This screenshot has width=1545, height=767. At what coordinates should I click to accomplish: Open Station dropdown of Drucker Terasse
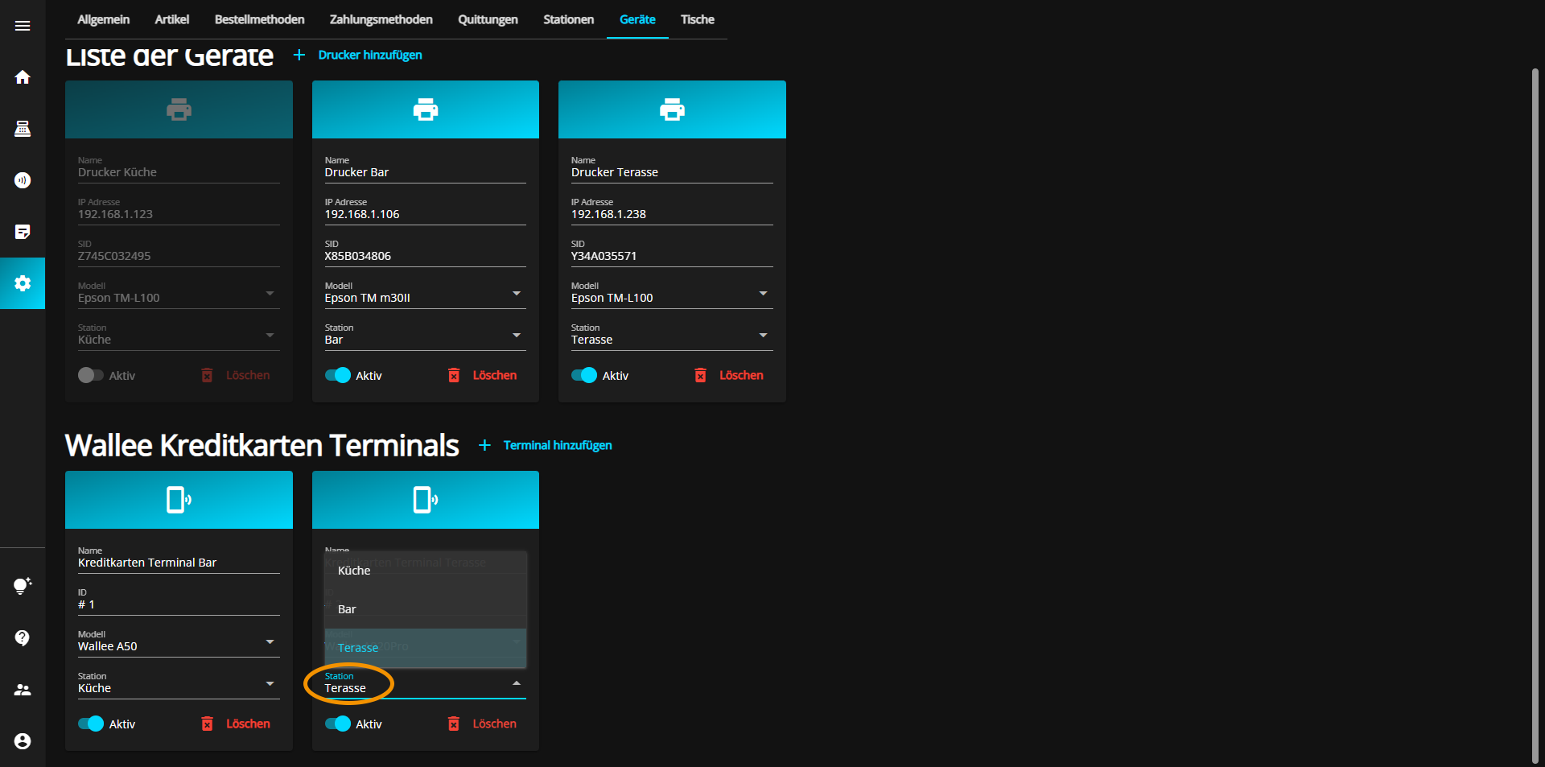[x=672, y=336]
